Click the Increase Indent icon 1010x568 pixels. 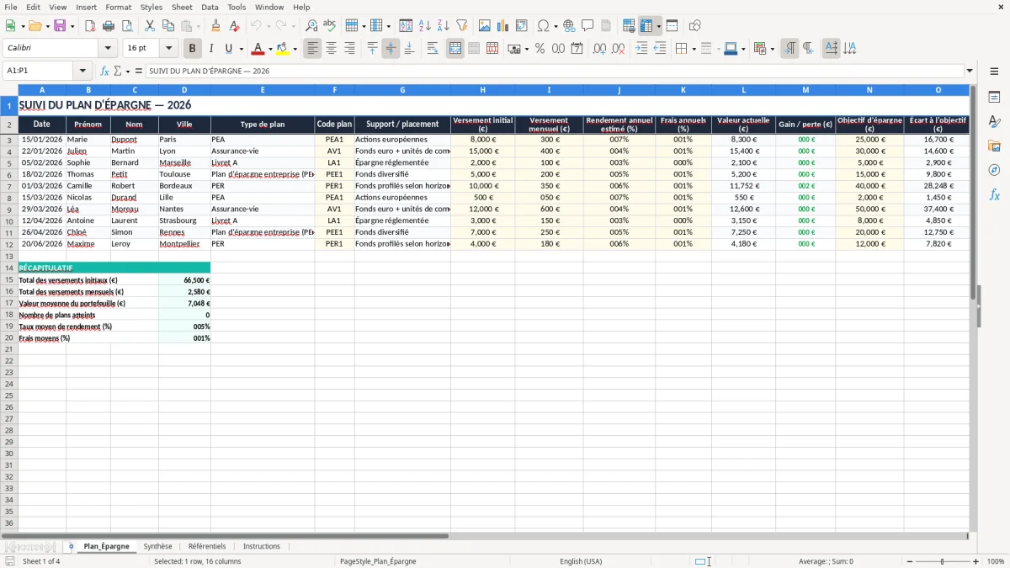pos(641,49)
